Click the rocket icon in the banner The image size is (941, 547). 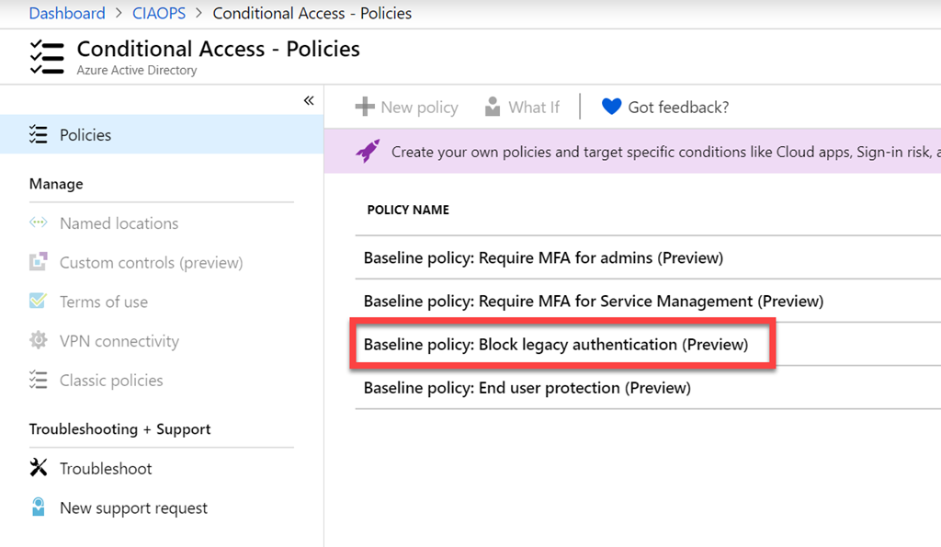click(x=368, y=152)
